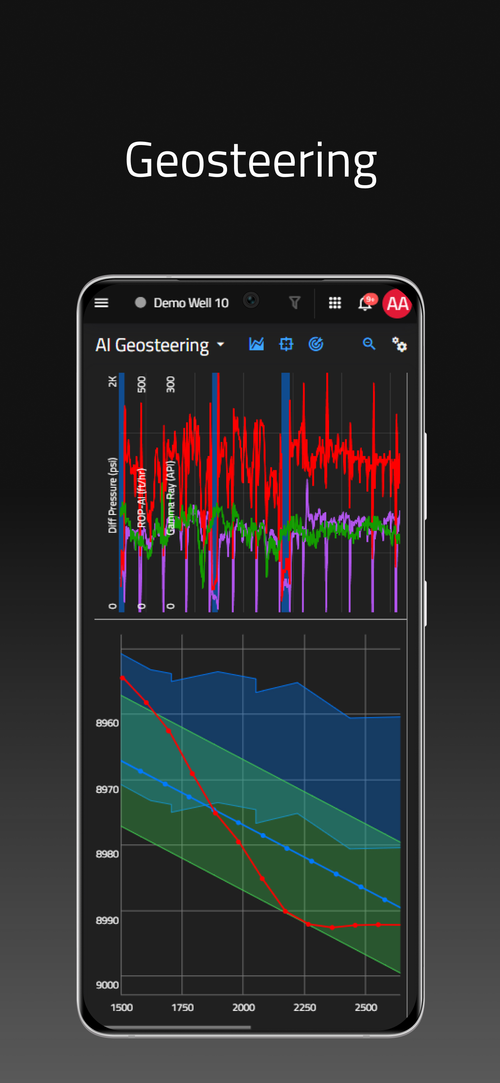This screenshot has height=1083, width=500.
Task: Open the gears settings icon
Action: (399, 344)
